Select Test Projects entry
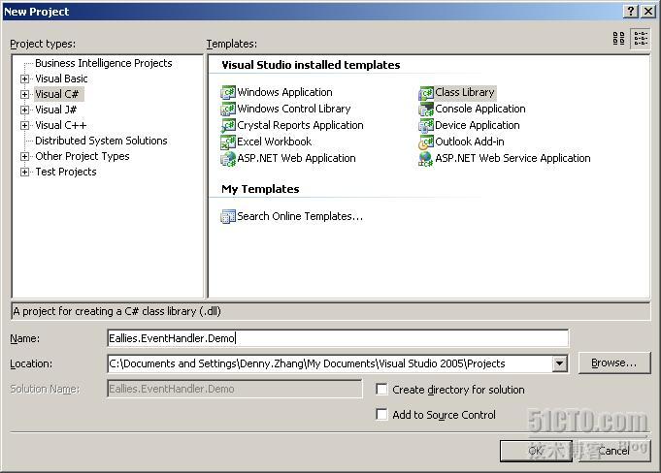Screen dimensions: 661x473 point(66,172)
